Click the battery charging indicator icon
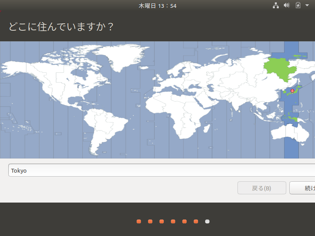 (x=298, y=6)
